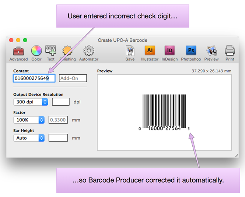Open the Advanced toolbox settings
This screenshot has width=245, height=197.
point(18,52)
